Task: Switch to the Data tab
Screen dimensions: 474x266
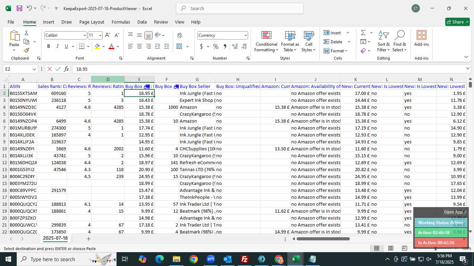Action: click(x=142, y=22)
